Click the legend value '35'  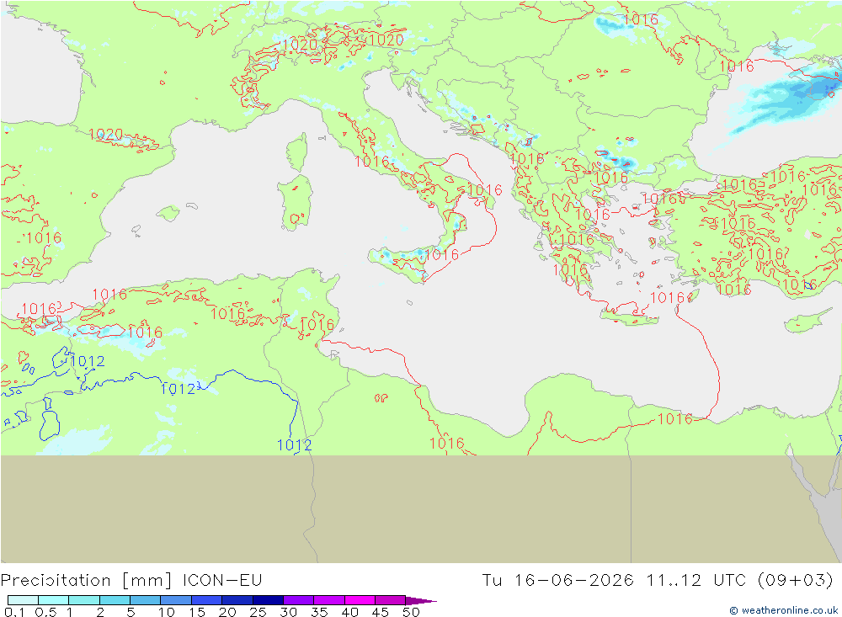click(x=319, y=612)
